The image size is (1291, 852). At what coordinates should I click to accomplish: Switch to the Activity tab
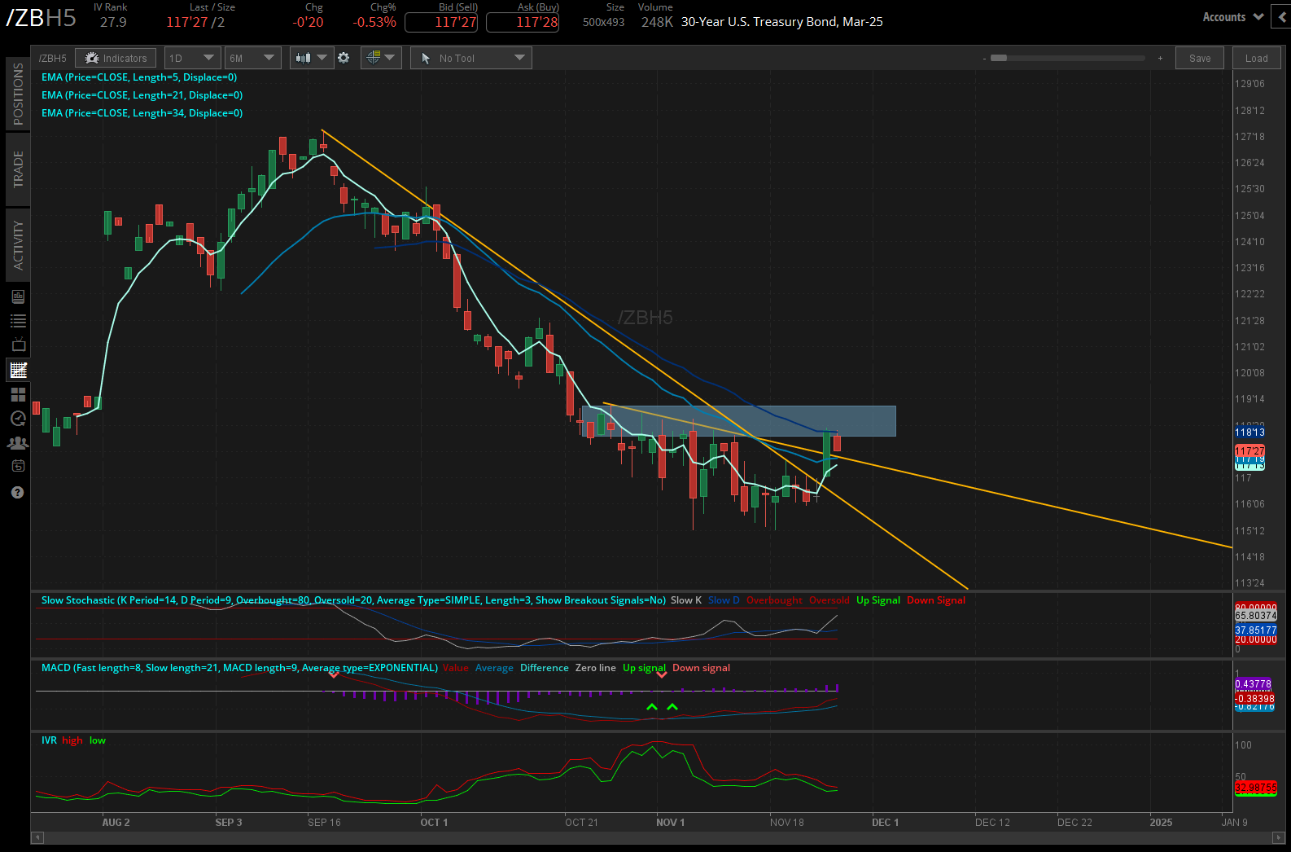[x=18, y=245]
